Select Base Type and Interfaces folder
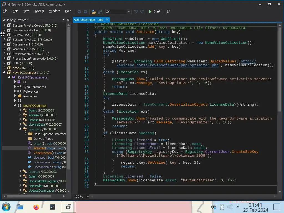This screenshot has width=284, height=213. point(50,134)
